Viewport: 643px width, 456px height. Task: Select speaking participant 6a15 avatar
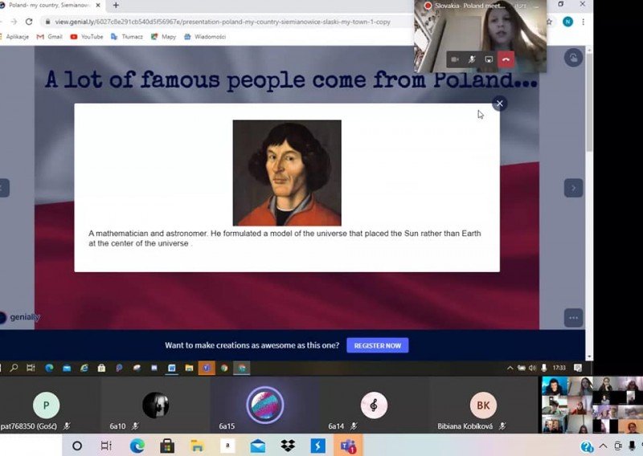click(265, 405)
